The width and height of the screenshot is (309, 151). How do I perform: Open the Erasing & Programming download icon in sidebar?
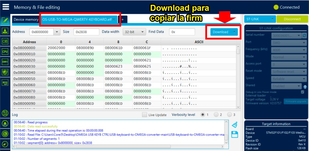click(x=5, y=31)
